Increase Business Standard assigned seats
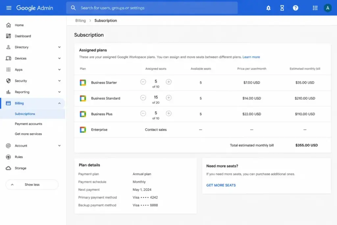The width and height of the screenshot is (337, 225). click(x=168, y=98)
